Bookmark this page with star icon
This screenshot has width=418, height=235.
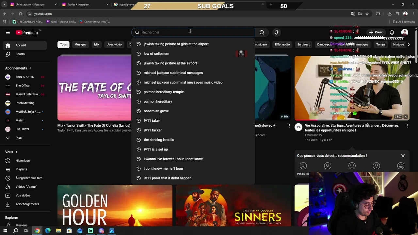[367, 14]
